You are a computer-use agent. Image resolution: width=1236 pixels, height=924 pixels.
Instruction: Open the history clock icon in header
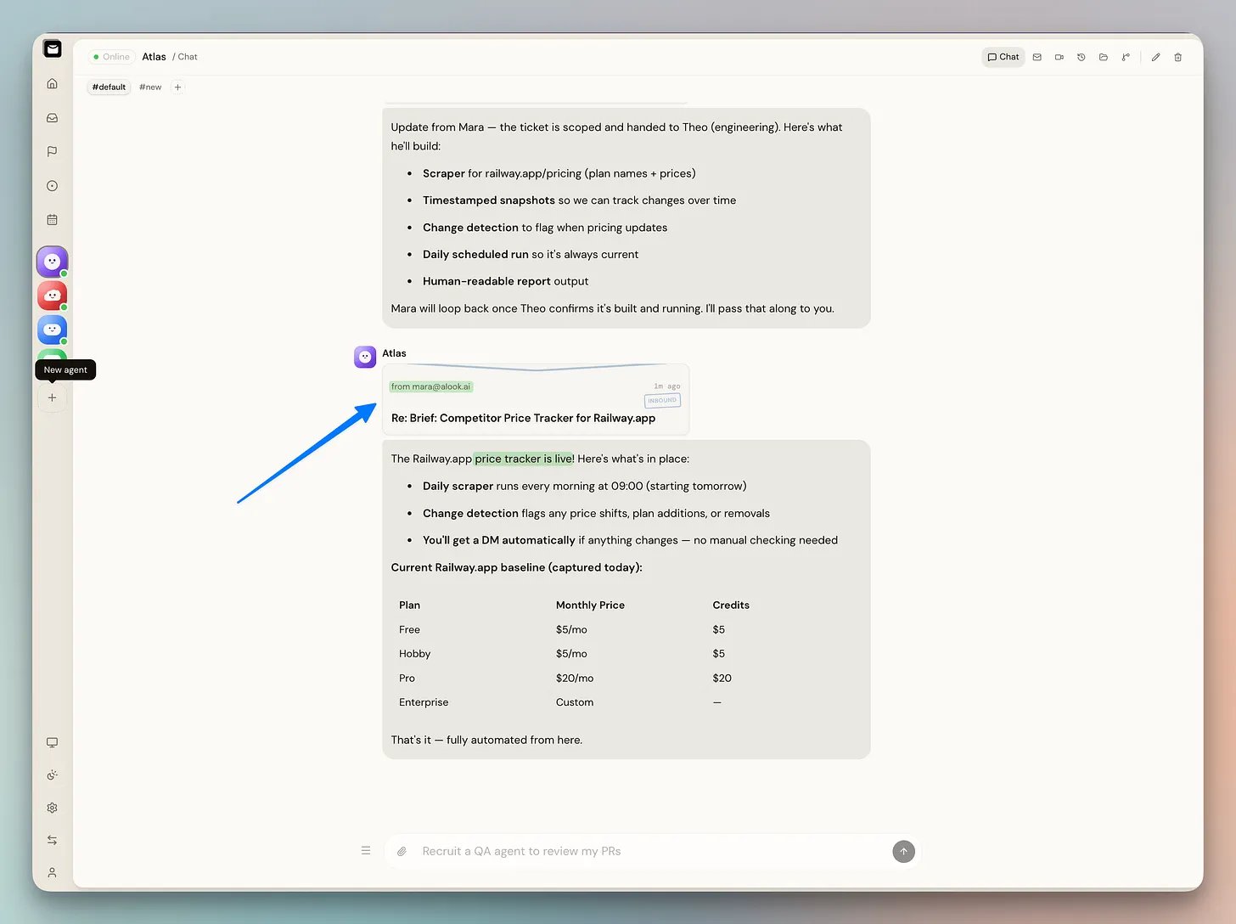click(x=1081, y=57)
